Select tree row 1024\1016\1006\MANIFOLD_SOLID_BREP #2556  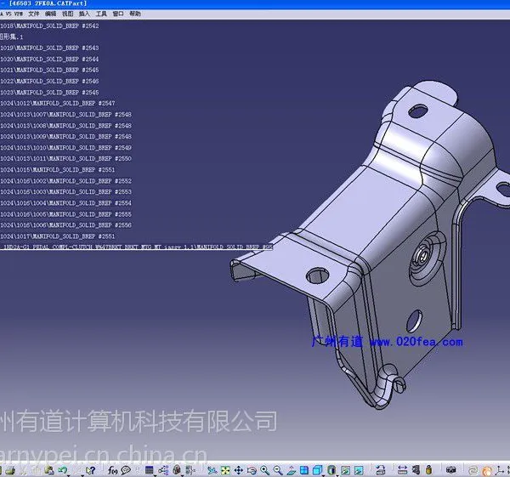coord(66,224)
